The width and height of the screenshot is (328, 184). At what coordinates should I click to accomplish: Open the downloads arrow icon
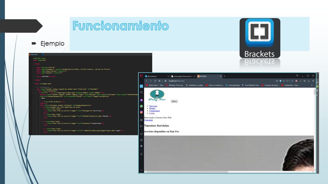[x=309, y=81]
